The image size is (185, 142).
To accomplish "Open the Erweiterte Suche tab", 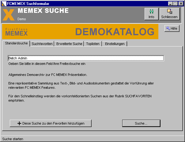I will pos(69,44).
